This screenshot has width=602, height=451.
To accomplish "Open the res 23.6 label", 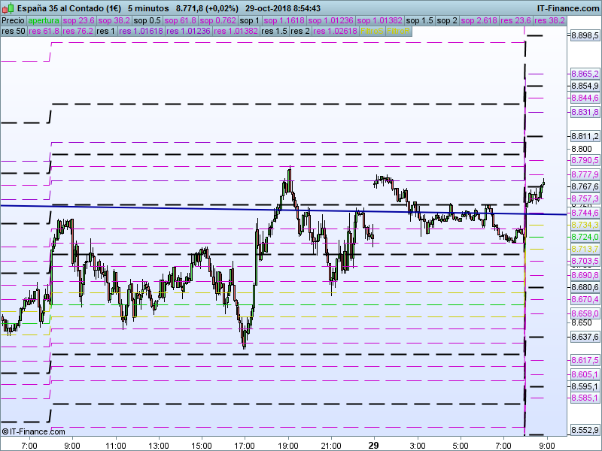I will click(515, 21).
